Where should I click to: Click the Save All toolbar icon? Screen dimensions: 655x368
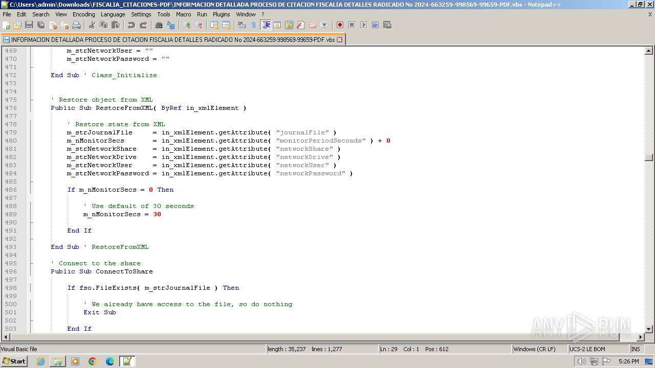click(41, 25)
